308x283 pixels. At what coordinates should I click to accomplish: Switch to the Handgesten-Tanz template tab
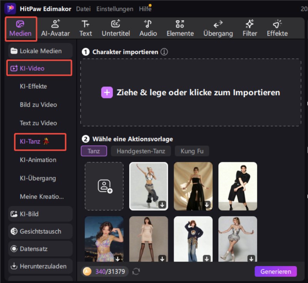[x=141, y=151]
